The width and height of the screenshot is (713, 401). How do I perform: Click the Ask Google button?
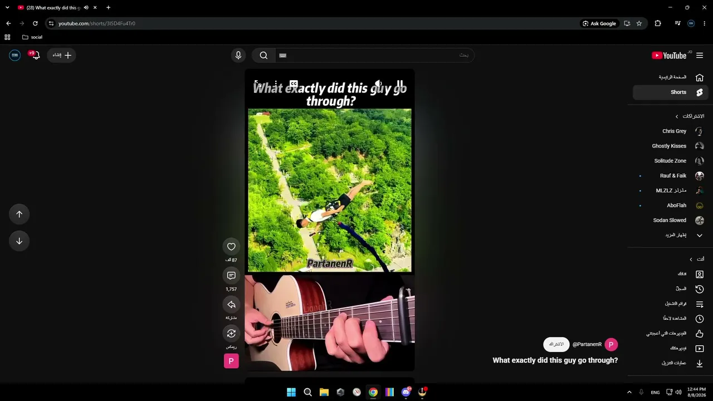tap(599, 23)
